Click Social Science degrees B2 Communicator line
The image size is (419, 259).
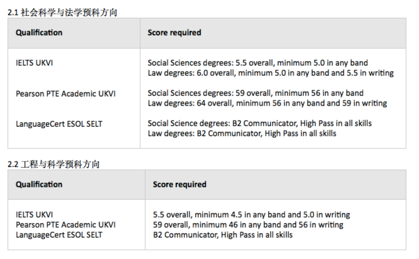(259, 123)
